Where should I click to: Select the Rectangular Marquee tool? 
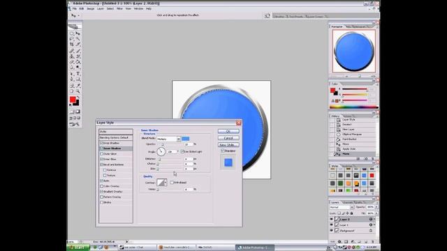pyautogui.click(x=71, y=33)
